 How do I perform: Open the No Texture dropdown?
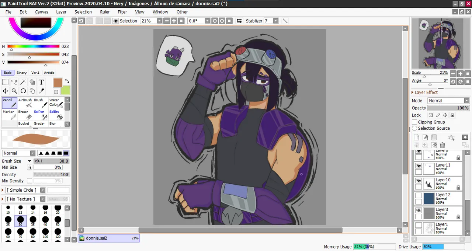click(x=42, y=199)
